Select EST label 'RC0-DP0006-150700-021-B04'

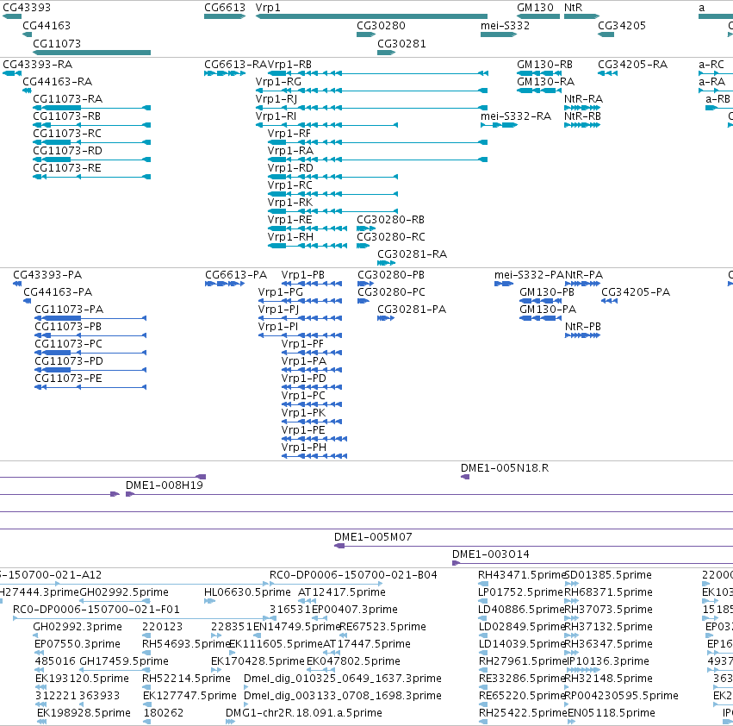coord(353,575)
